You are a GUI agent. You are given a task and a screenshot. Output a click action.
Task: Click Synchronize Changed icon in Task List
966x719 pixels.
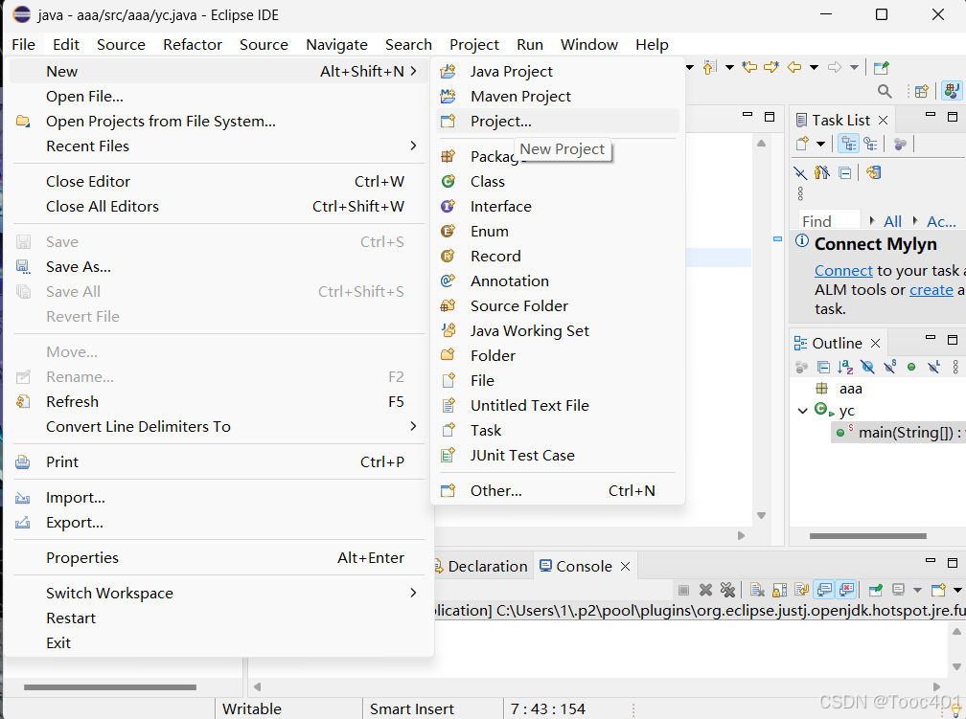tap(874, 172)
